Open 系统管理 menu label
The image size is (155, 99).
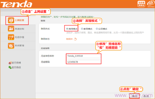(19, 46)
